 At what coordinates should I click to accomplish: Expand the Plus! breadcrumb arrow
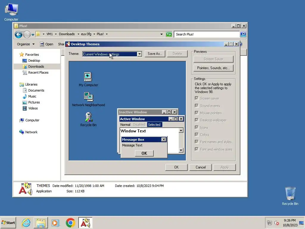pos(107,34)
